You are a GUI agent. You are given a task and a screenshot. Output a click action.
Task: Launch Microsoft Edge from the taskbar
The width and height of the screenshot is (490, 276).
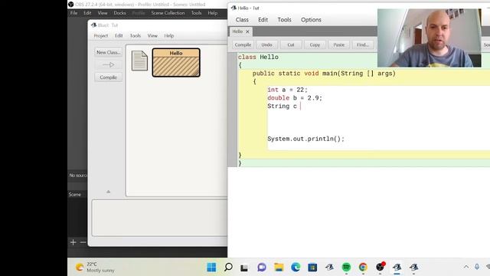(x=296, y=268)
